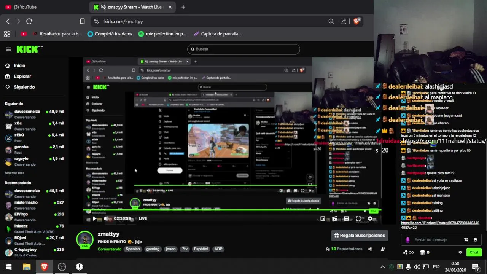Image resolution: width=487 pixels, height=274 pixels.
Task: Open the browser zoom magnifier icon
Action: coord(331,21)
